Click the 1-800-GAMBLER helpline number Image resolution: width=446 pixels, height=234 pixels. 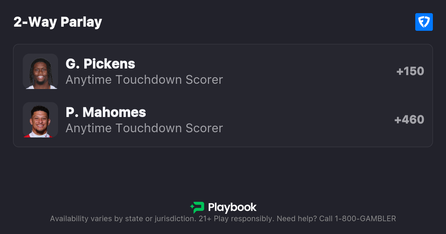pyautogui.click(x=365, y=218)
